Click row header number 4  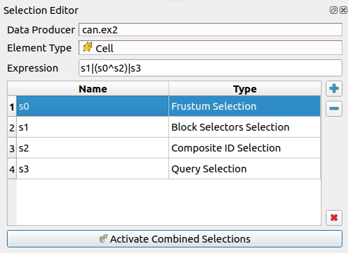pyautogui.click(x=12, y=169)
